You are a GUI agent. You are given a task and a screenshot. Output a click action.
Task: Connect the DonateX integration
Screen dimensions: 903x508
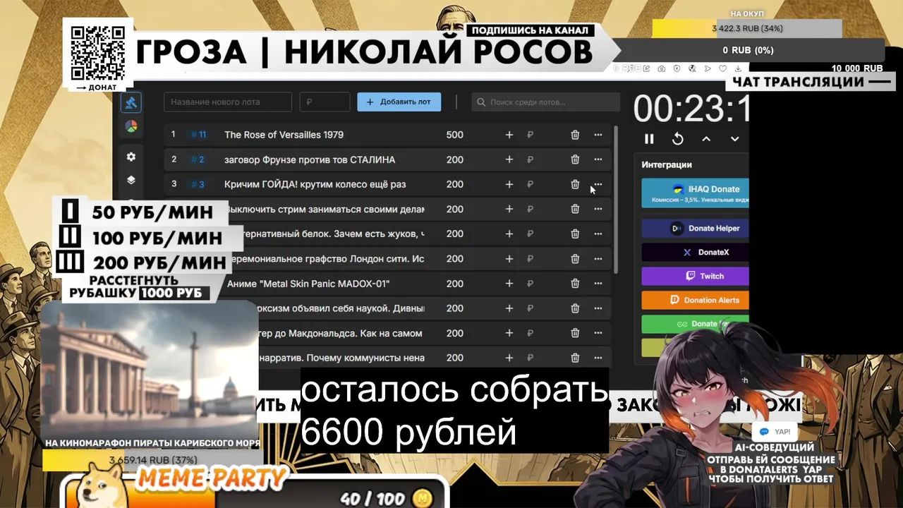(x=695, y=253)
